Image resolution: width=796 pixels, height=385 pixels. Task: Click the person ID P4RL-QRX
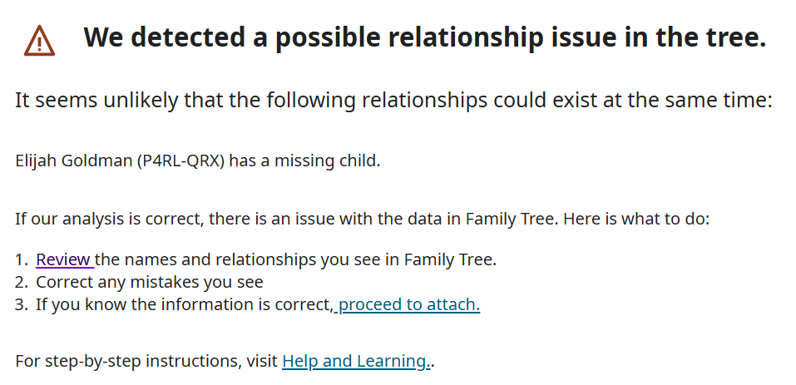tap(180, 161)
